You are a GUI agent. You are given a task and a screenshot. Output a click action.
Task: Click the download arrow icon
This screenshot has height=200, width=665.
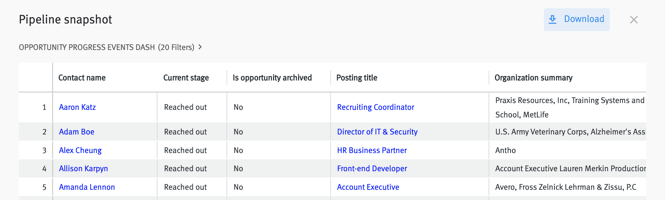click(x=553, y=19)
